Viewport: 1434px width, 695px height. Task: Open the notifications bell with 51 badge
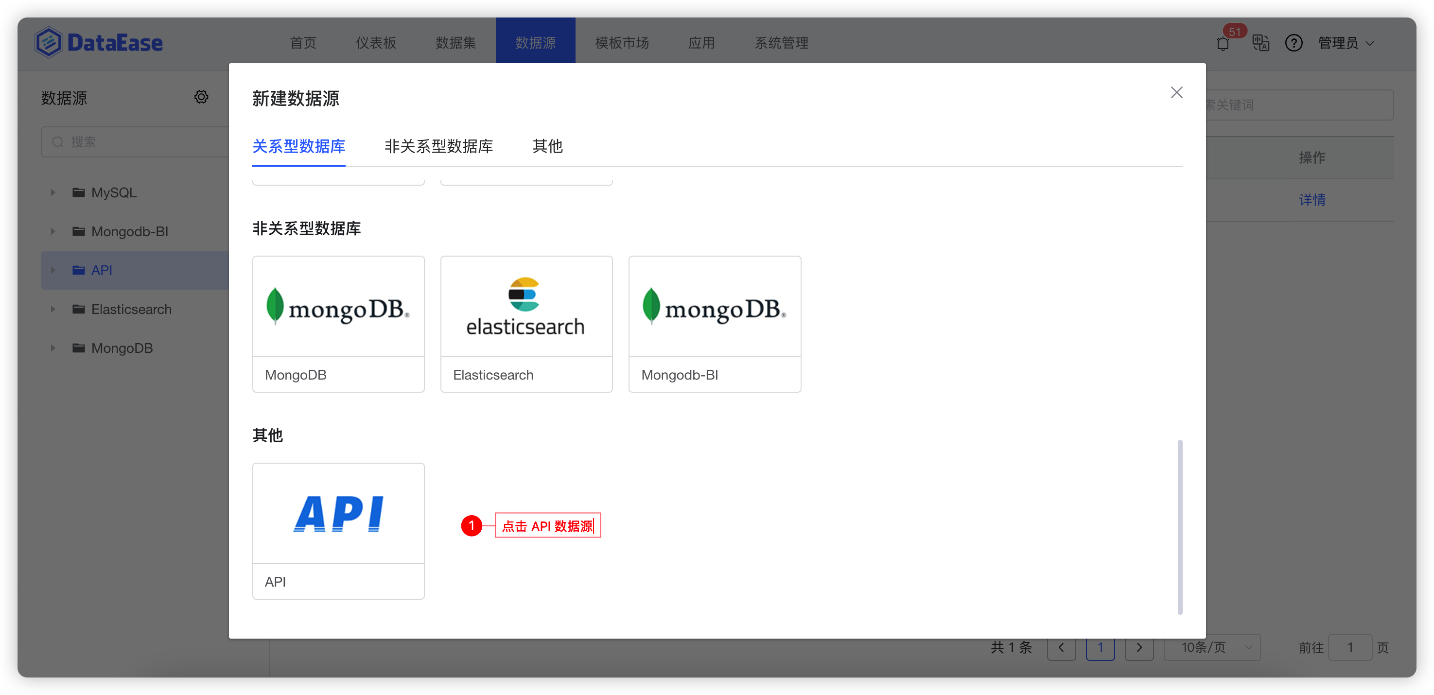pos(1223,43)
